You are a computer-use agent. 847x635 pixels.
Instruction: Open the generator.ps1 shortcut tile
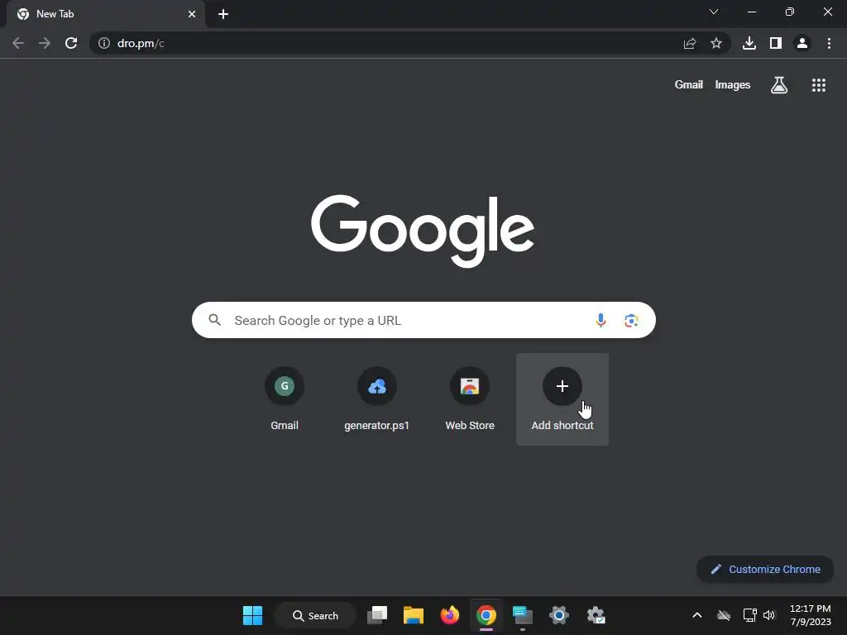[x=377, y=399]
